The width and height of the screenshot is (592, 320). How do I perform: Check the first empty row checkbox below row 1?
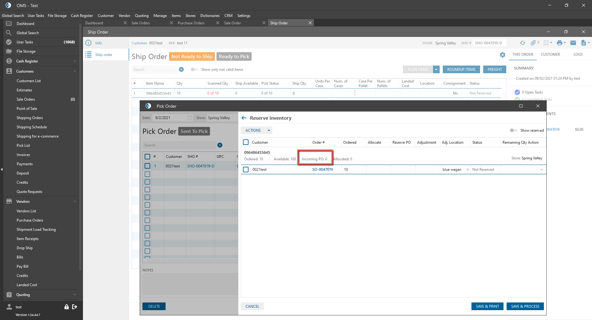tap(147, 174)
